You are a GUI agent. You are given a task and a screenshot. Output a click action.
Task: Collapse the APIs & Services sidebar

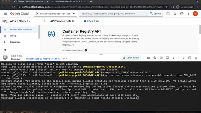point(5,50)
